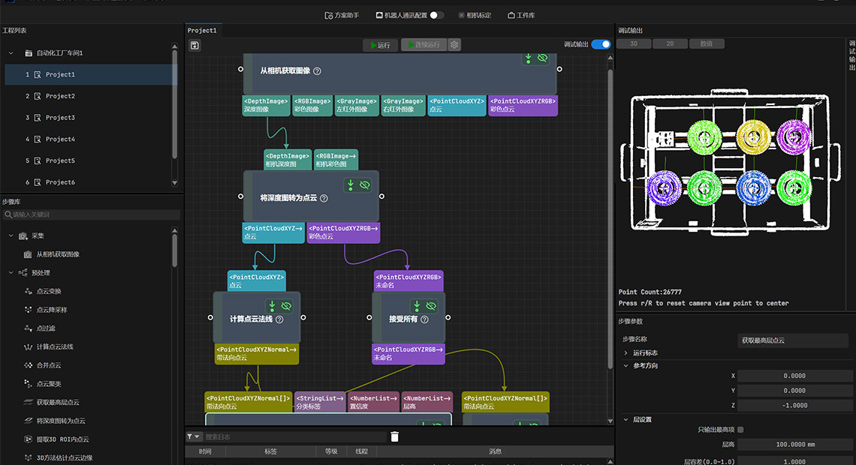Select the 计算点云法线 library step icon
Viewport: 856px width, 465px height.
pyautogui.click(x=29, y=346)
